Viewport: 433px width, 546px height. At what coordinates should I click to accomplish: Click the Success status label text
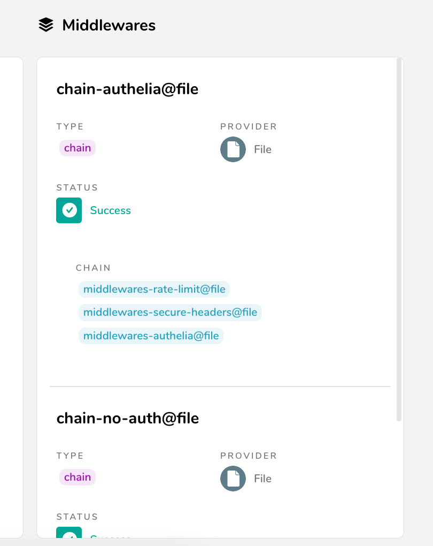(110, 210)
